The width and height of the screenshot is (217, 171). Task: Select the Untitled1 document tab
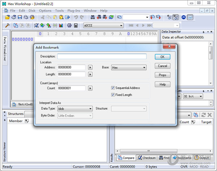pyautogui.click(x=22, y=104)
